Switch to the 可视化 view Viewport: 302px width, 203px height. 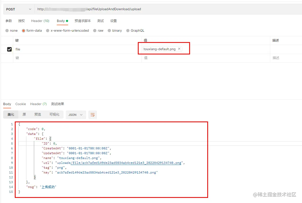click(54, 115)
